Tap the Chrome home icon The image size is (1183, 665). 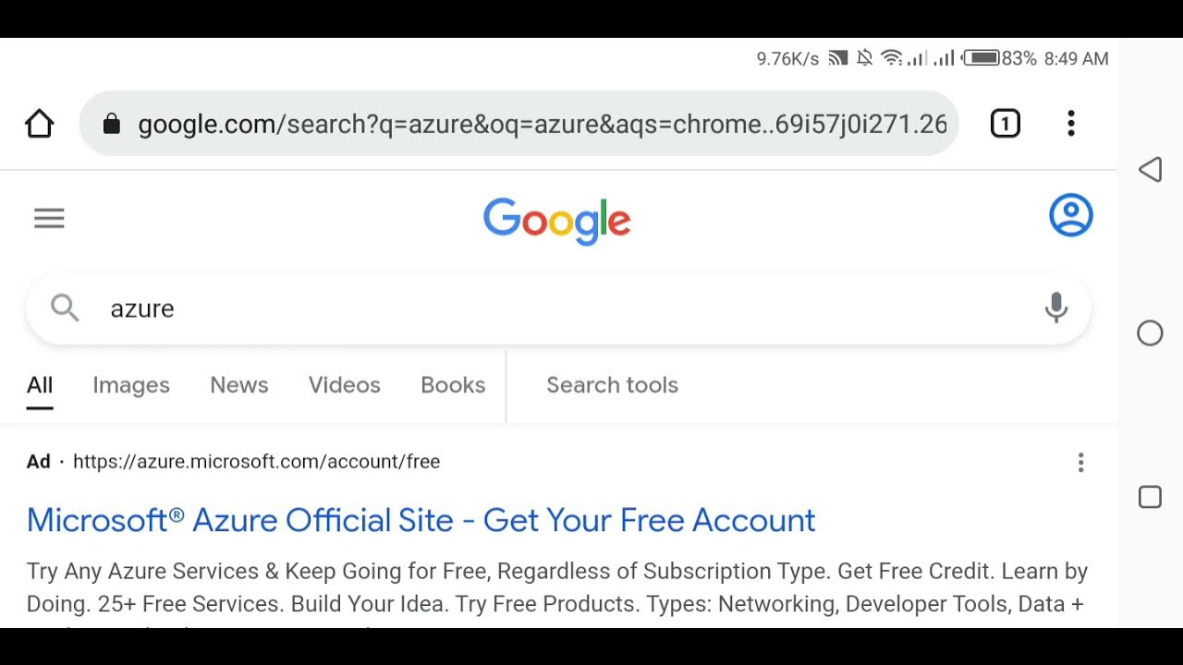40,124
